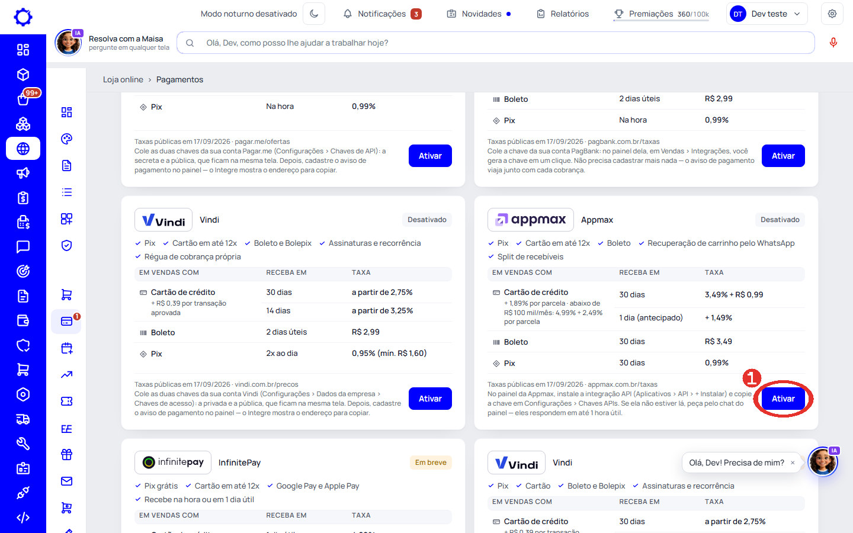Open the ticket coupon icon in the white submenu
Screen dimensions: 853x533
tap(67, 401)
